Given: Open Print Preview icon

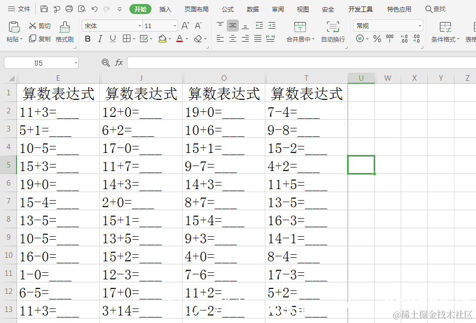Looking at the screenshot, I should coord(82,9).
